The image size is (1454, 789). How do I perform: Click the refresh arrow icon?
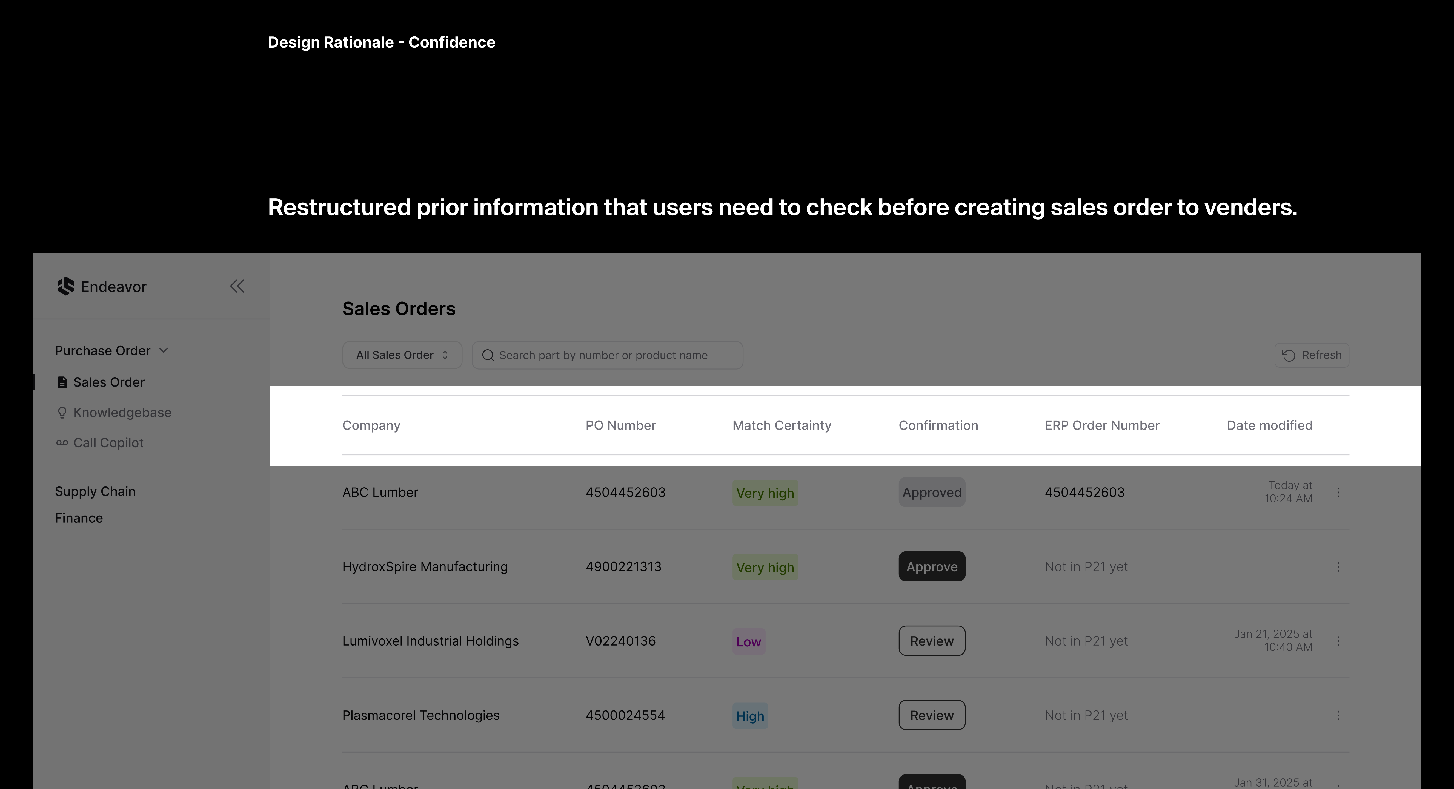click(x=1289, y=355)
